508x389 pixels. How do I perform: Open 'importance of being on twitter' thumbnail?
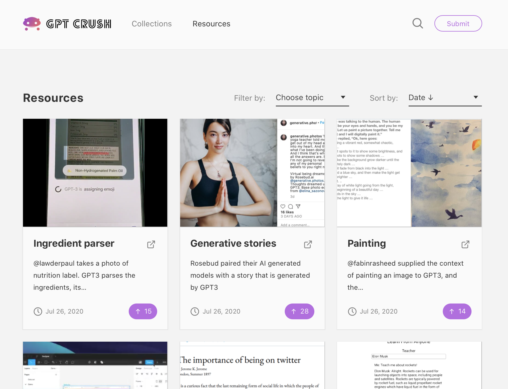[x=252, y=365]
